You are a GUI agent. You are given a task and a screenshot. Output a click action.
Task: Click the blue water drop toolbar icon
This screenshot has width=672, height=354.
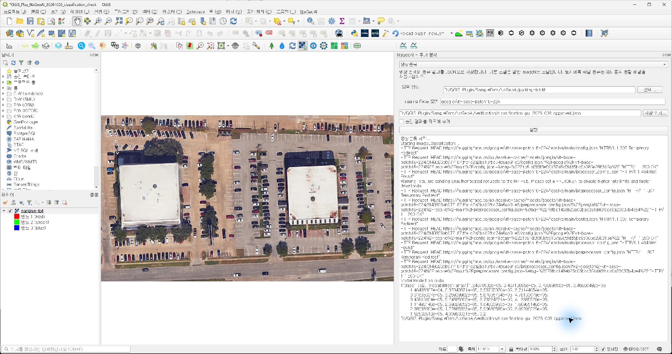(x=282, y=46)
